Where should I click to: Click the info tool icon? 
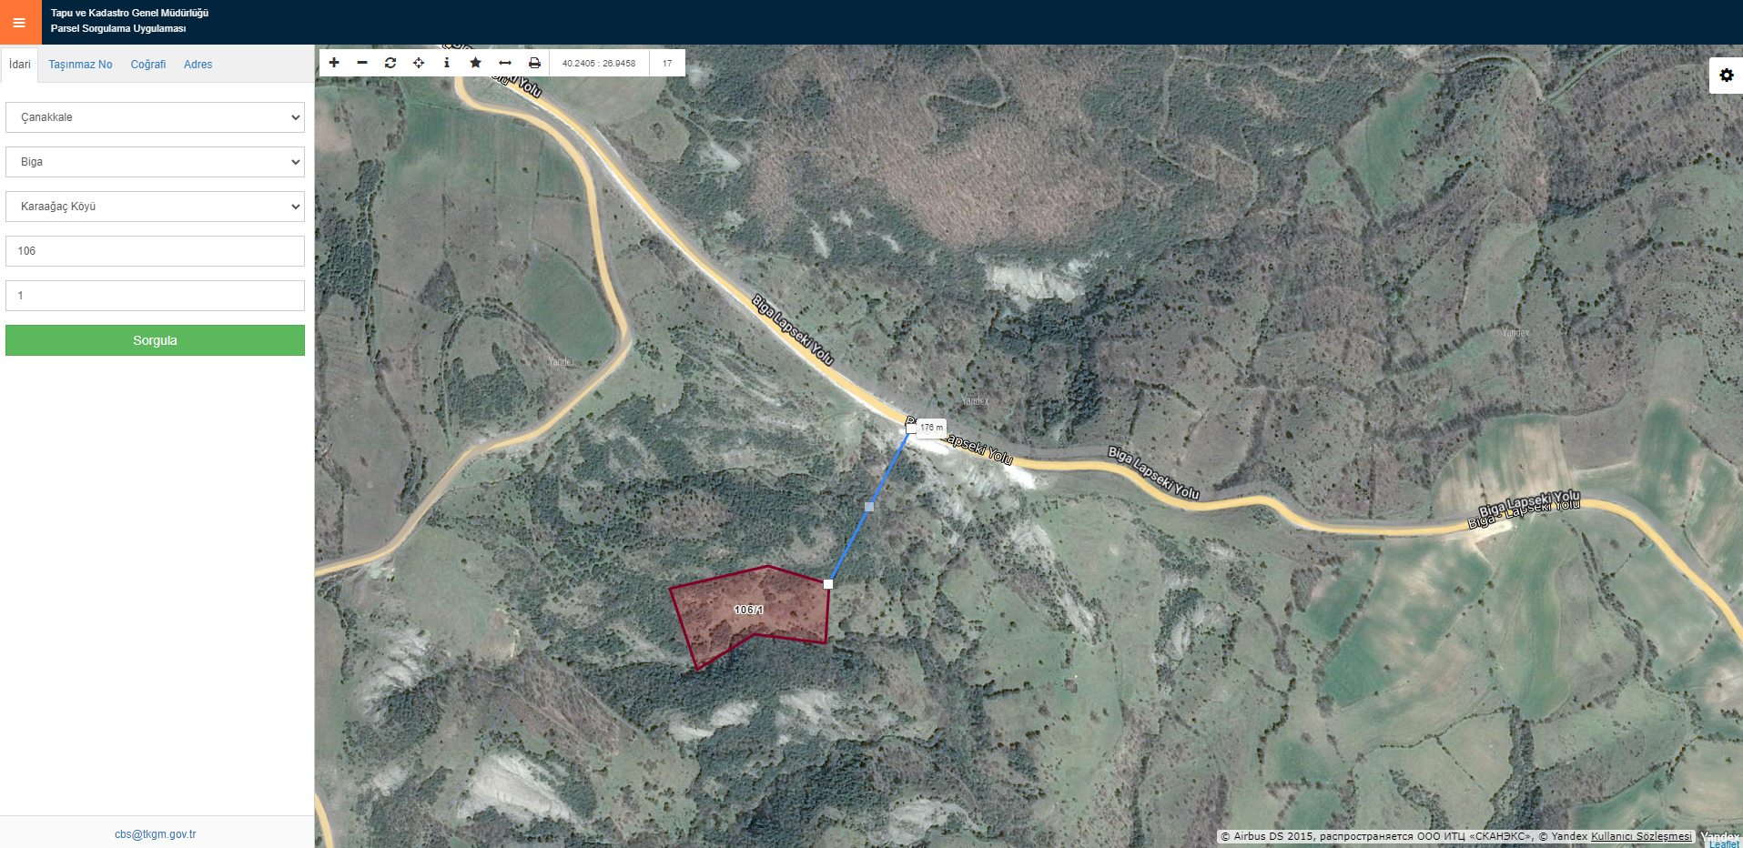[x=447, y=63]
